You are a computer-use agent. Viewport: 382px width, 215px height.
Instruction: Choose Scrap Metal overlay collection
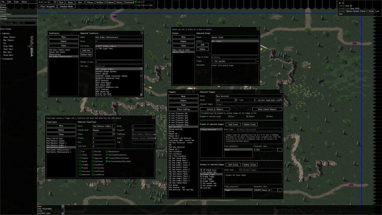coord(8,46)
